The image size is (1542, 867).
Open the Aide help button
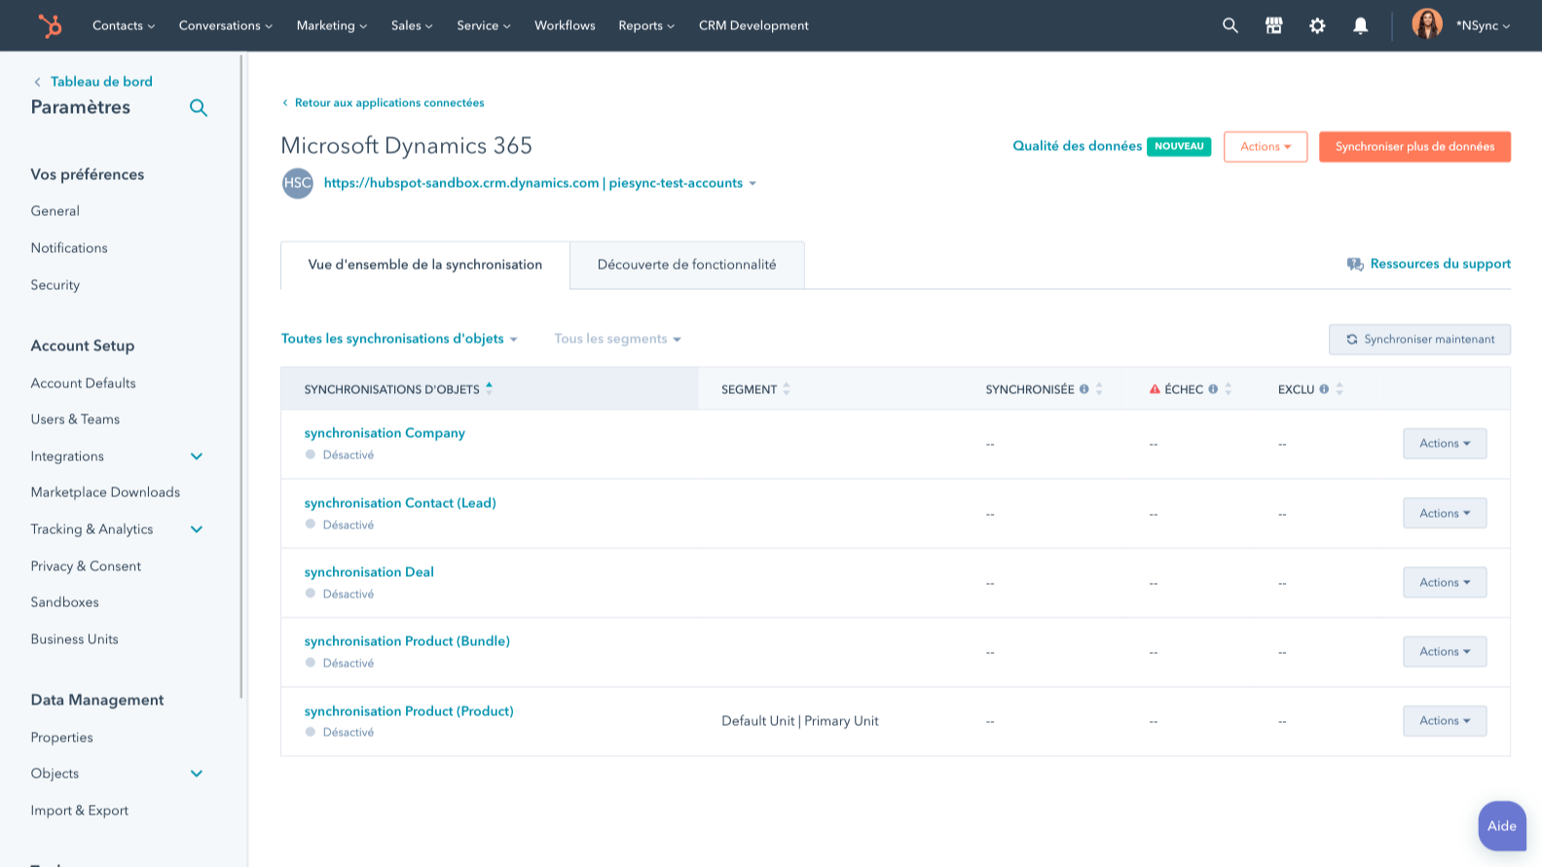pos(1501,826)
